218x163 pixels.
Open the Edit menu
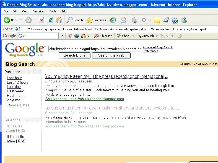click(15, 11)
